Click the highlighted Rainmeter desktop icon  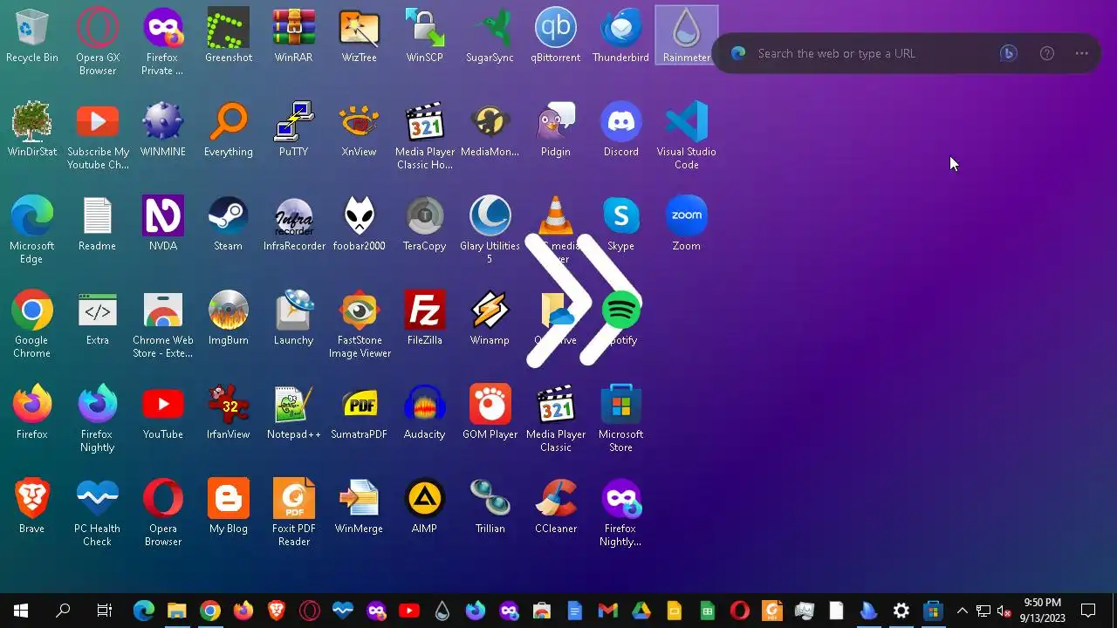click(686, 36)
